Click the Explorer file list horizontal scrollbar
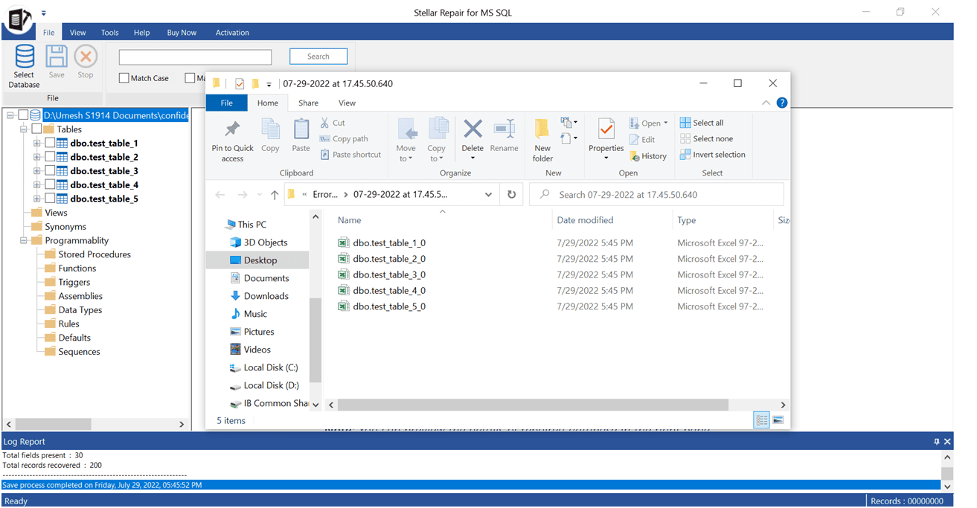Viewport: 977px width, 508px height. click(532, 405)
